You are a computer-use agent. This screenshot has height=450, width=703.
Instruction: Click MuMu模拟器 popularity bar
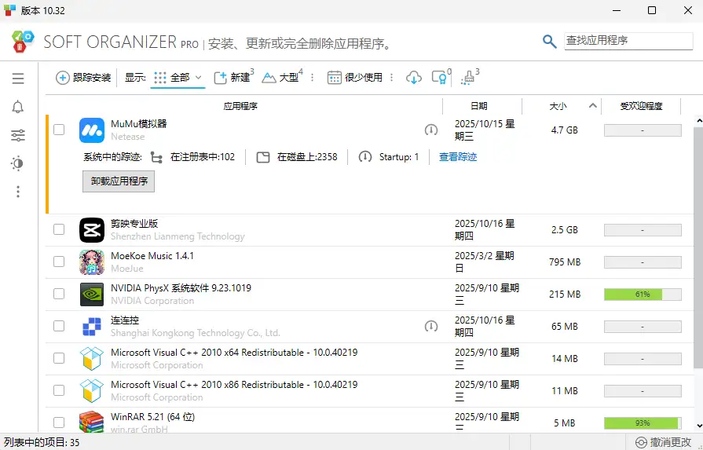click(643, 130)
